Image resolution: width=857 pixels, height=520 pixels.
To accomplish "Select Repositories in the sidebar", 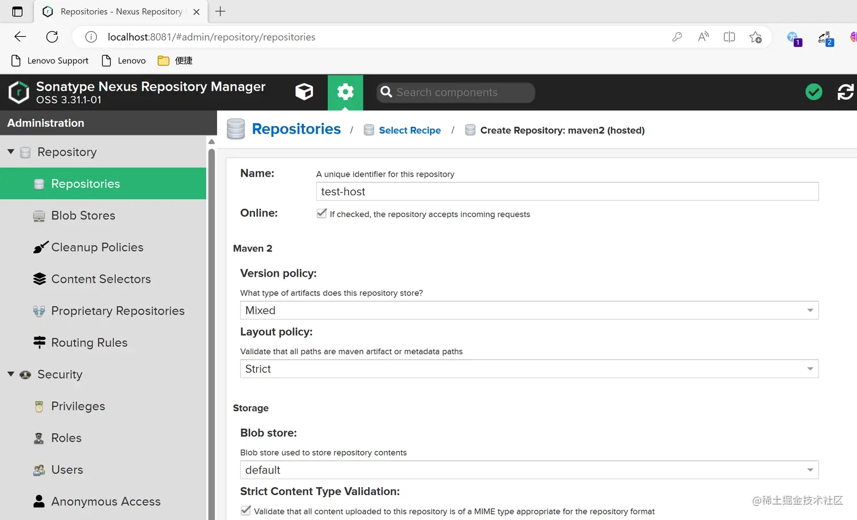I will 103,183.
